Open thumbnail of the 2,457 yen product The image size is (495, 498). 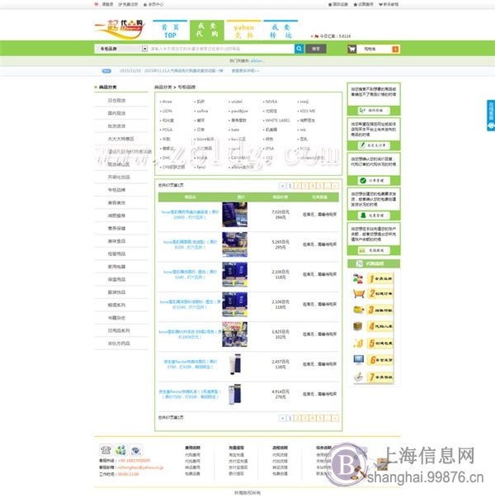234,364
